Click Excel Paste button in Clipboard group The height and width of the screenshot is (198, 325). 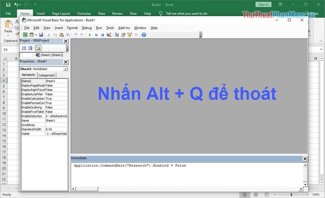click(x=8, y=27)
